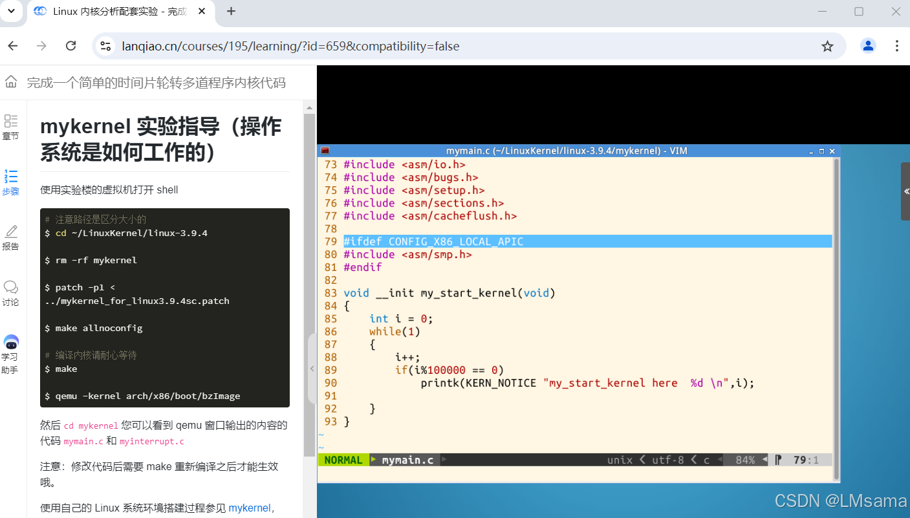Click the 'unix' file format in the status line
This screenshot has width=910, height=518.
coord(620,460)
